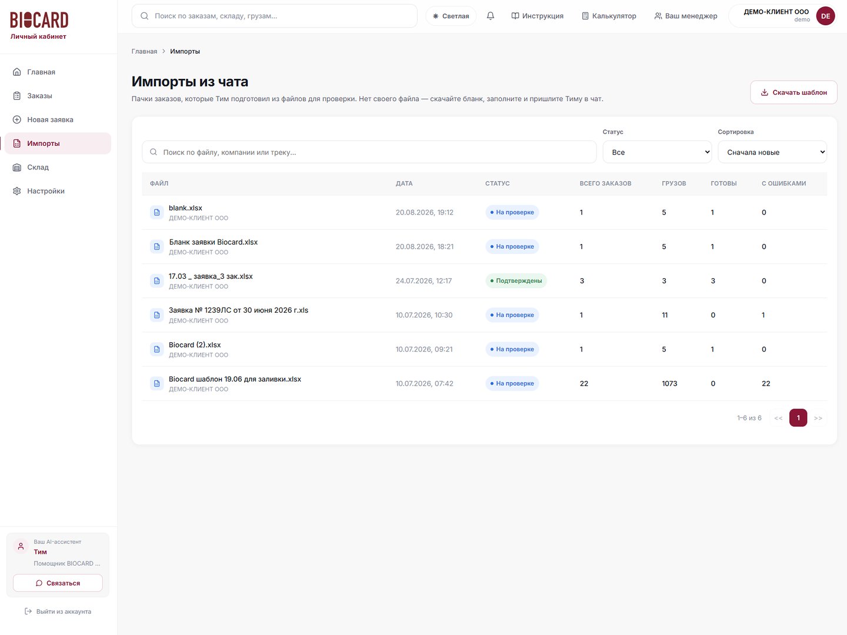This screenshot has width=847, height=635.
Task: Click the ДАТА column header
Action: [404, 183]
